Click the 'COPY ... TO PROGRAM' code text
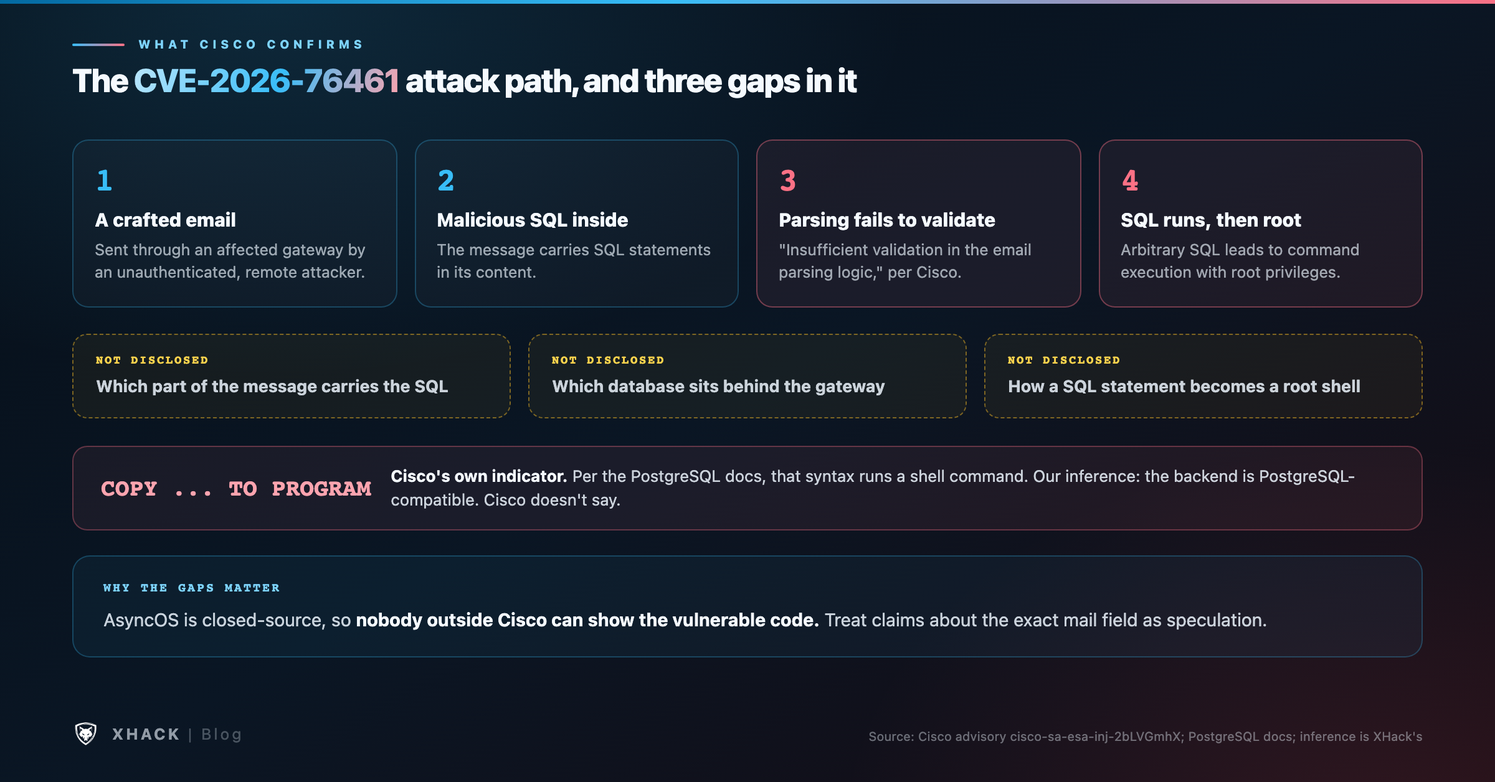This screenshot has width=1495, height=782. point(236,489)
